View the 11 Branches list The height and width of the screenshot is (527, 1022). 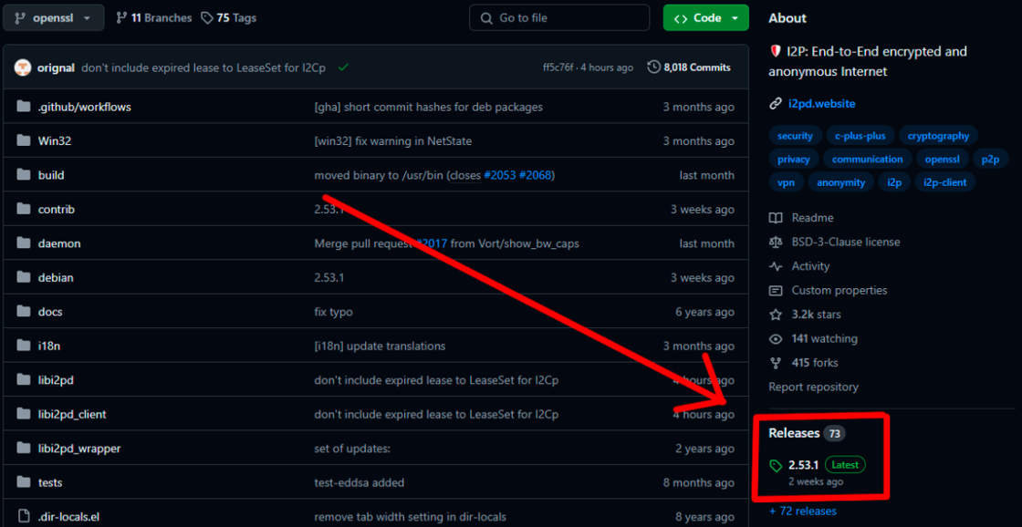tap(153, 18)
